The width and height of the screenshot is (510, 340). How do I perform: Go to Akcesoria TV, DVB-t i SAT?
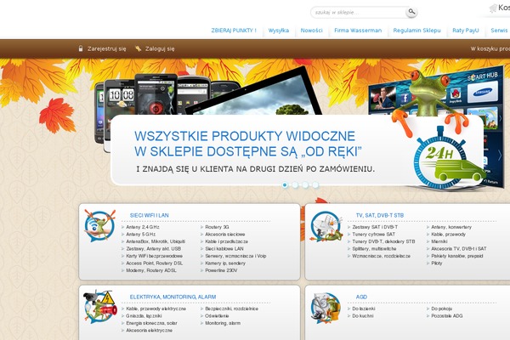pyautogui.click(x=459, y=248)
